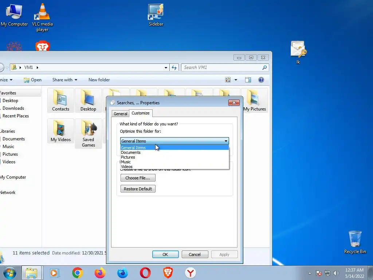Select the My Videos folder

[61, 131]
